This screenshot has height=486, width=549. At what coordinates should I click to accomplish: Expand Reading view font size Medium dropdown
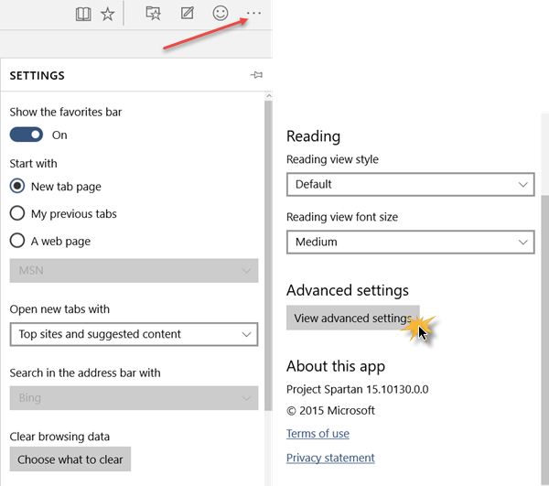pos(410,242)
